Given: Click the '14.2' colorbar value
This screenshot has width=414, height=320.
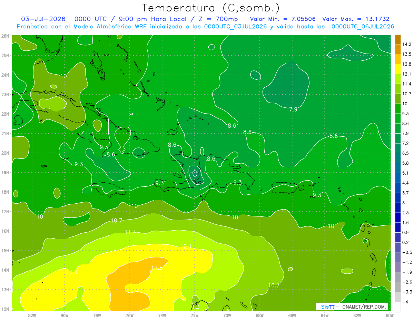Looking at the screenshot, I should pyautogui.click(x=406, y=44).
